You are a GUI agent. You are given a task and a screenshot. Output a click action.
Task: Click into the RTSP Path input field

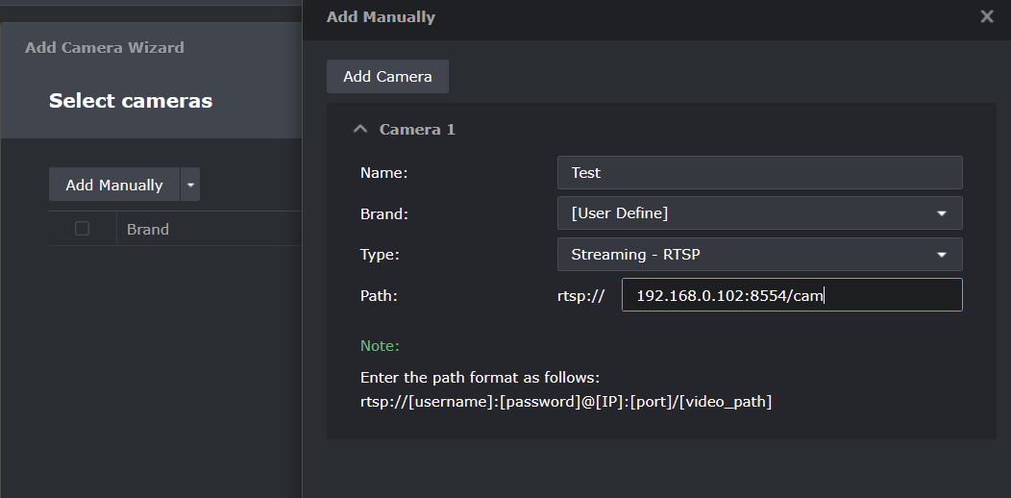pos(791,295)
